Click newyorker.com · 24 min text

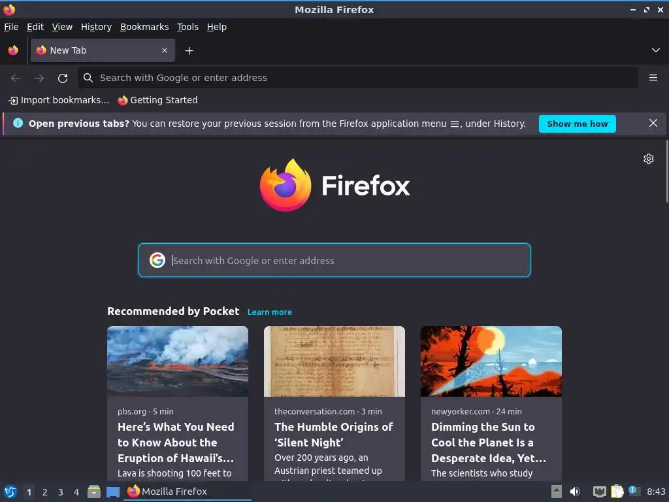click(476, 412)
